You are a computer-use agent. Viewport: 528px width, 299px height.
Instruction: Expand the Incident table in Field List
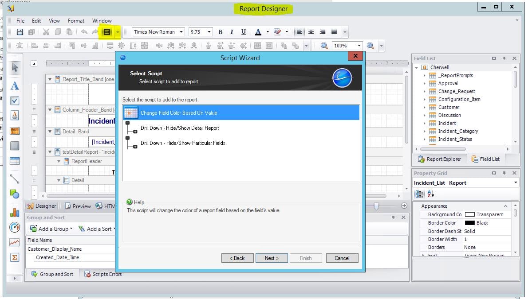(424, 123)
